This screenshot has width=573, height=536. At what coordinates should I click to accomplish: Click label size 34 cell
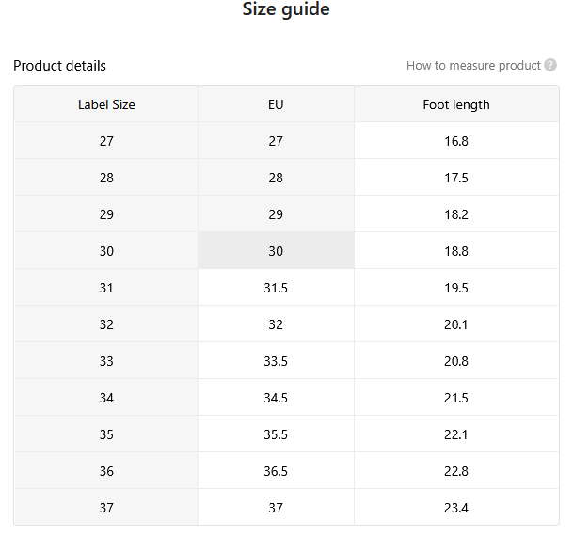coord(106,397)
